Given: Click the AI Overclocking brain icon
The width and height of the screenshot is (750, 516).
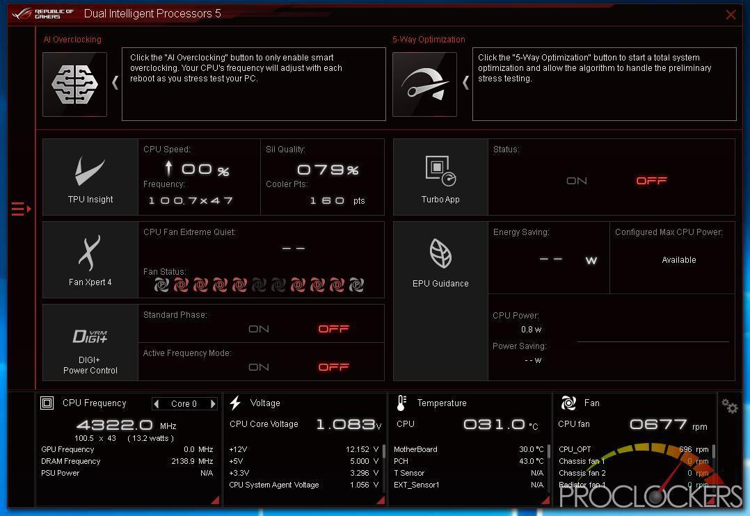Looking at the screenshot, I should click(x=74, y=84).
